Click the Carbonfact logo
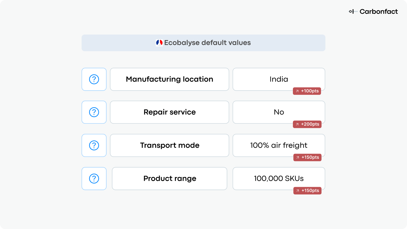The image size is (407, 229). [373, 12]
